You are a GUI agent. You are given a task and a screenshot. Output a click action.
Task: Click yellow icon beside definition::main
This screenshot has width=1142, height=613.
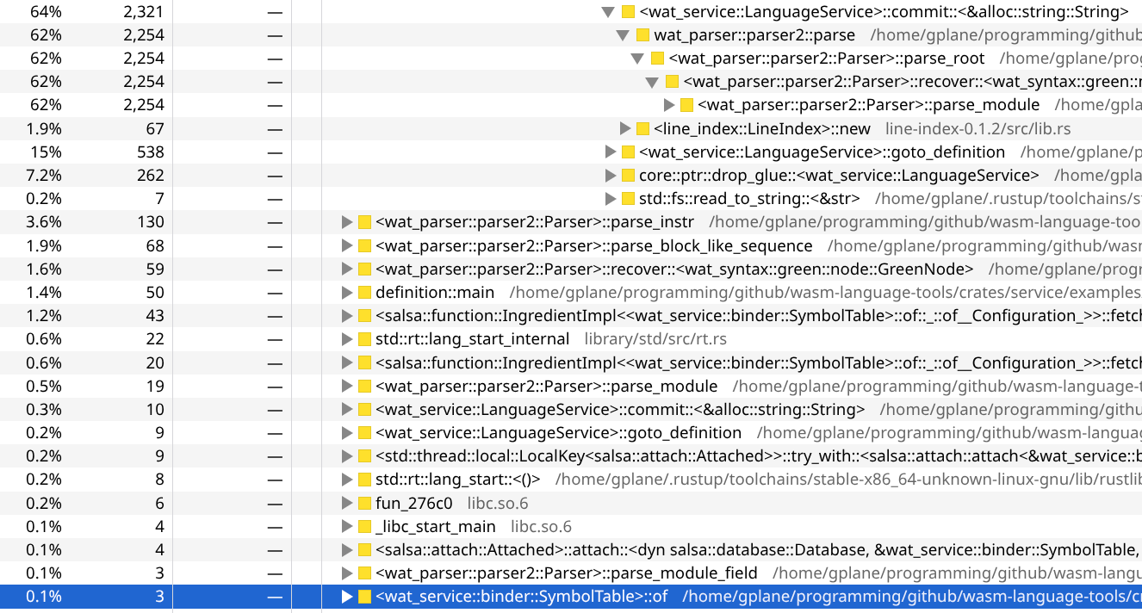coord(364,292)
